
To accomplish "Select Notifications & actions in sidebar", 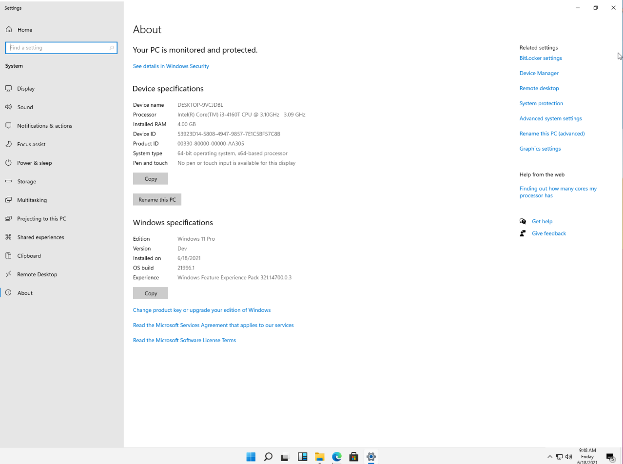I will (x=44, y=126).
